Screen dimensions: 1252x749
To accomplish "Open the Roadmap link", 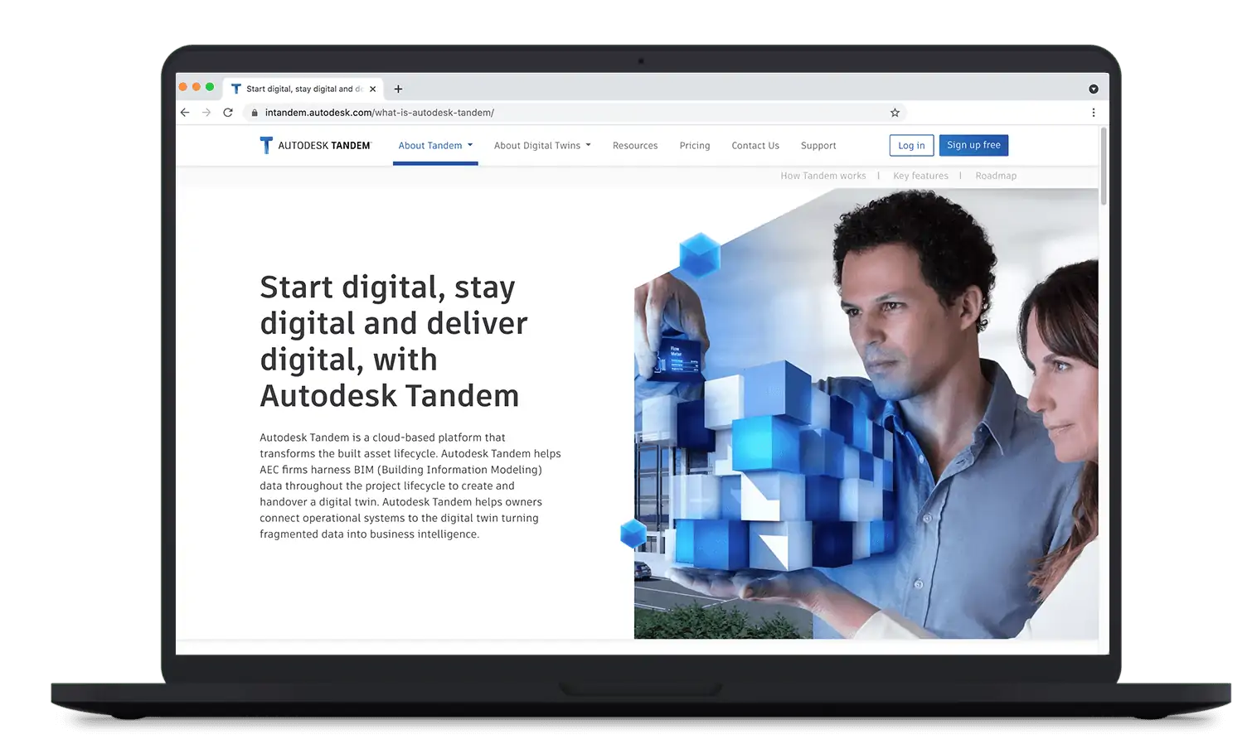I will coord(996,176).
